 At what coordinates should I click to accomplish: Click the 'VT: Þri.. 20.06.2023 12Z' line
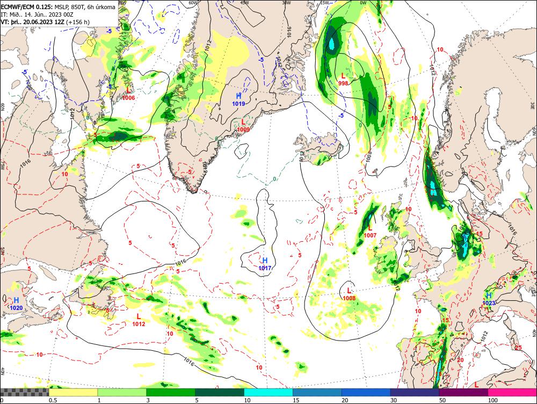tap(45, 22)
